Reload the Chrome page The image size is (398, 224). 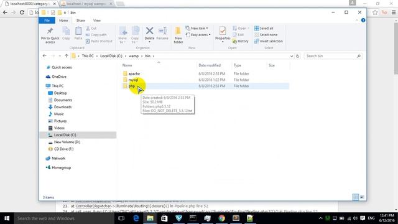(x=22, y=12)
